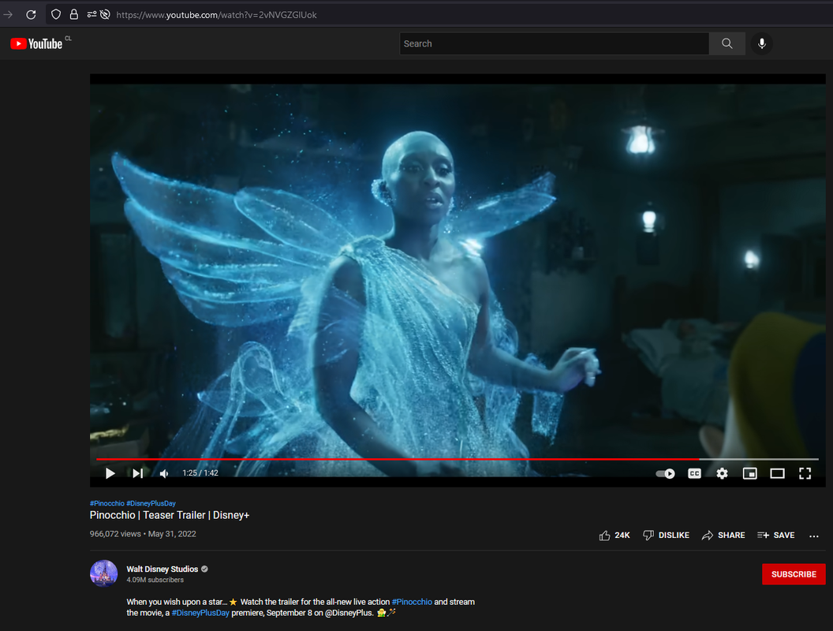Open the #DisneyPlusDay hashtag above title
This screenshot has width=833, height=631.
coord(151,503)
